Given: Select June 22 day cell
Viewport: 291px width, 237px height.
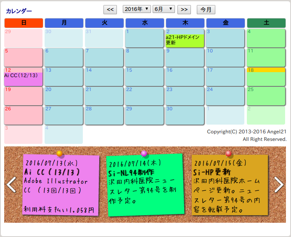Looking at the screenshot, I should [144, 96].
